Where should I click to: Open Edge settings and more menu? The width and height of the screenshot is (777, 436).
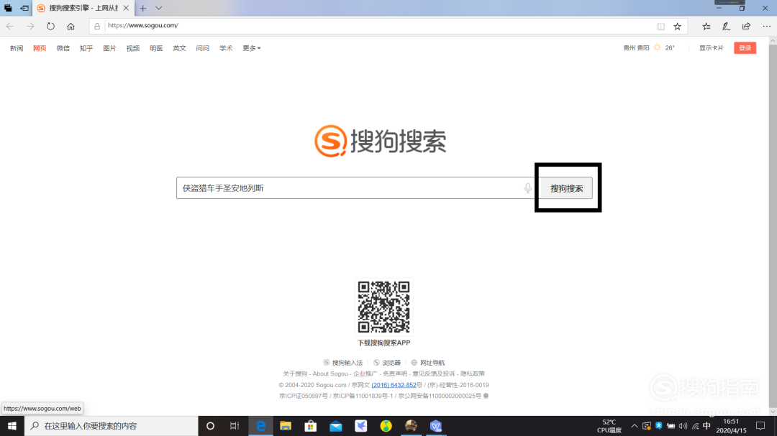(767, 27)
